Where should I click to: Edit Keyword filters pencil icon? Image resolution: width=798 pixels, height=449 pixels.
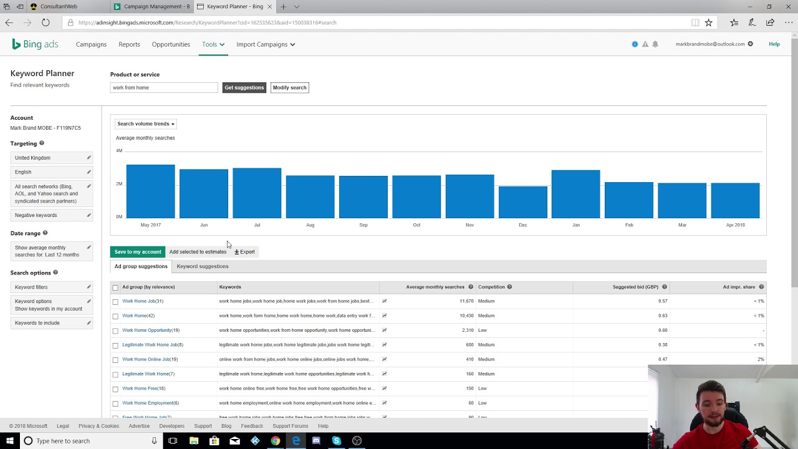(89, 287)
